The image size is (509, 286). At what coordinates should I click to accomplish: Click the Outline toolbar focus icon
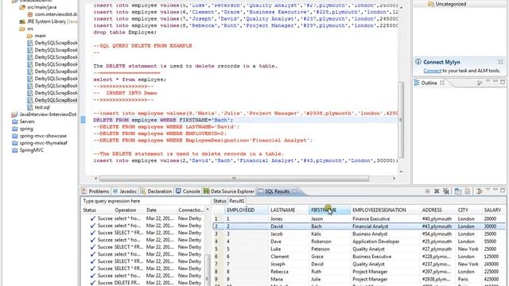click(480, 83)
